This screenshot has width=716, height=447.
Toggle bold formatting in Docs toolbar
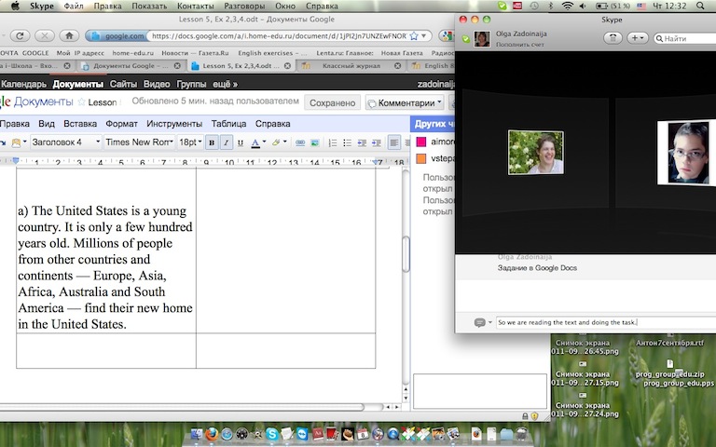point(212,142)
